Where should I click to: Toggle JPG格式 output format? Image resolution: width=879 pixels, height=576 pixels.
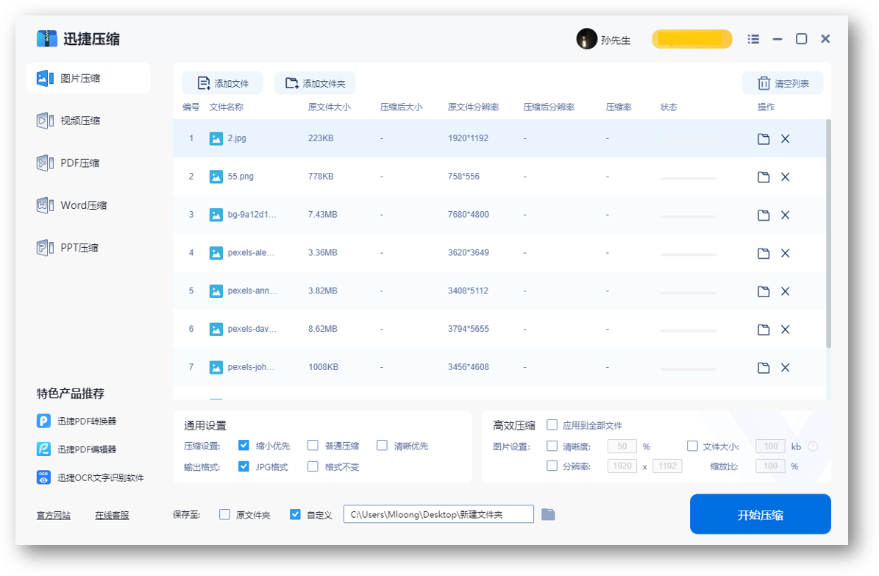pos(243,466)
